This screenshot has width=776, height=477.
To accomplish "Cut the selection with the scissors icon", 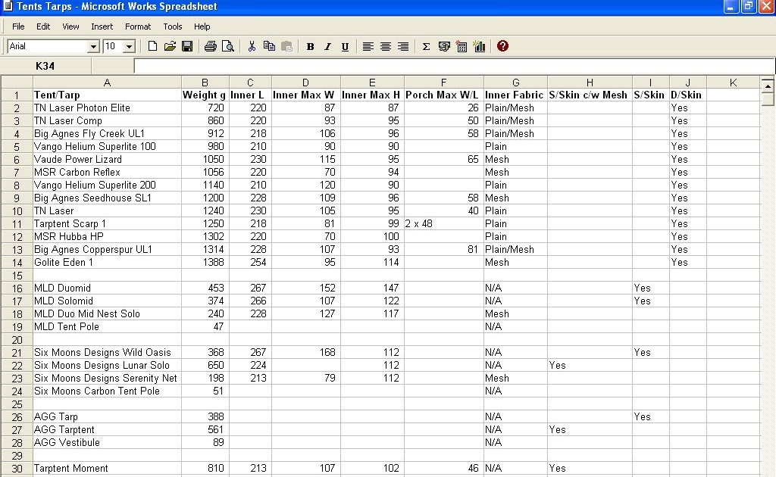I will click(252, 46).
